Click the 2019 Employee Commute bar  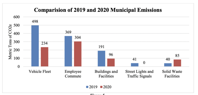[x=68, y=51]
